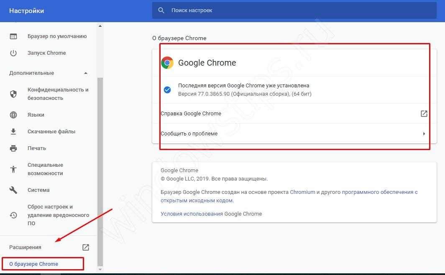
Task: Click the Accessibility person icon
Action: point(13,169)
